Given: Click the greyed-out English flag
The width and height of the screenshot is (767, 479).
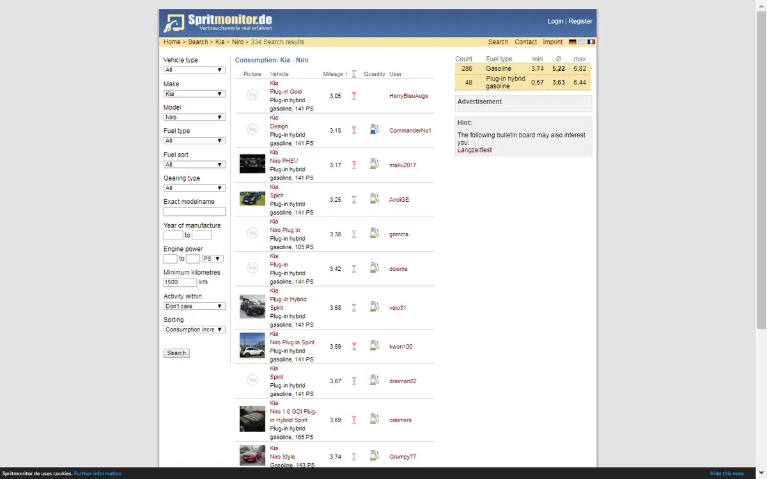Looking at the screenshot, I should point(581,42).
